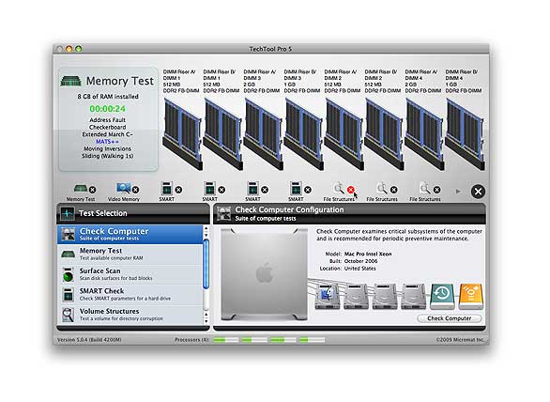Image resolution: width=550 pixels, height=402 pixels.
Task: Click the DIMM Riser A/DIMM 2 memory module
Action: [x=344, y=134]
